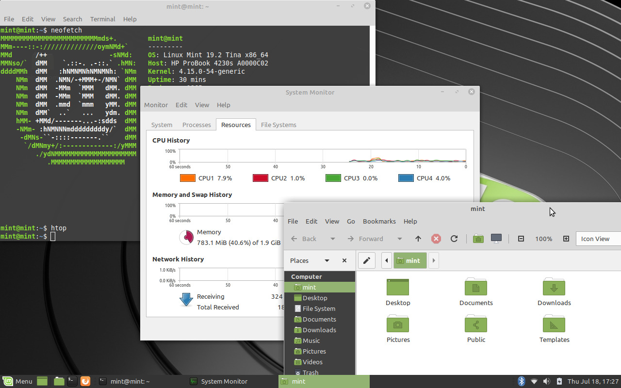Launch Terminal from the panel launcher

click(x=72, y=381)
